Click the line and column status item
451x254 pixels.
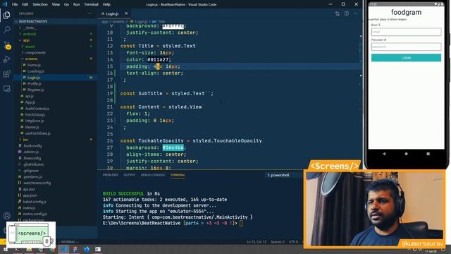(257, 242)
